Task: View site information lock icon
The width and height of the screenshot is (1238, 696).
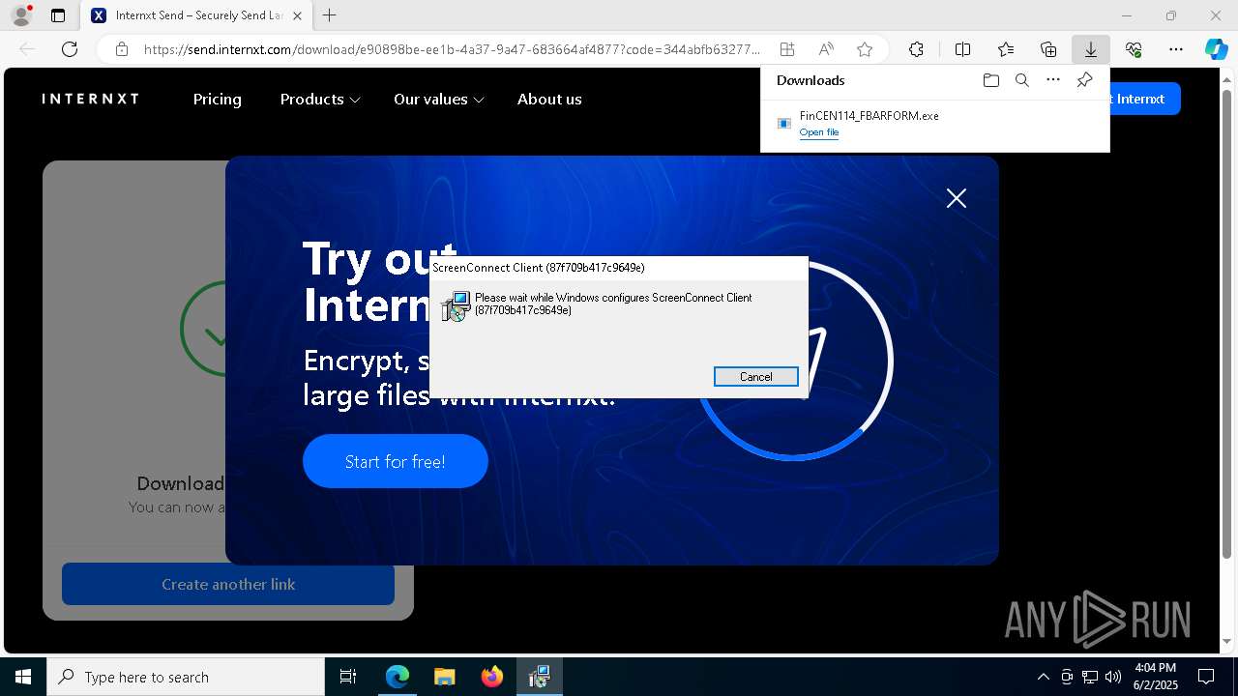Action: tap(121, 49)
